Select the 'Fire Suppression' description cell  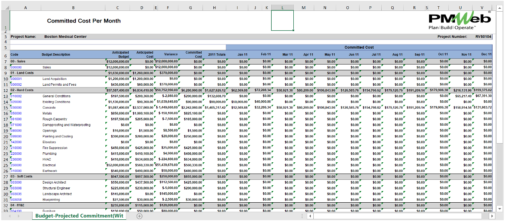pos(55,148)
